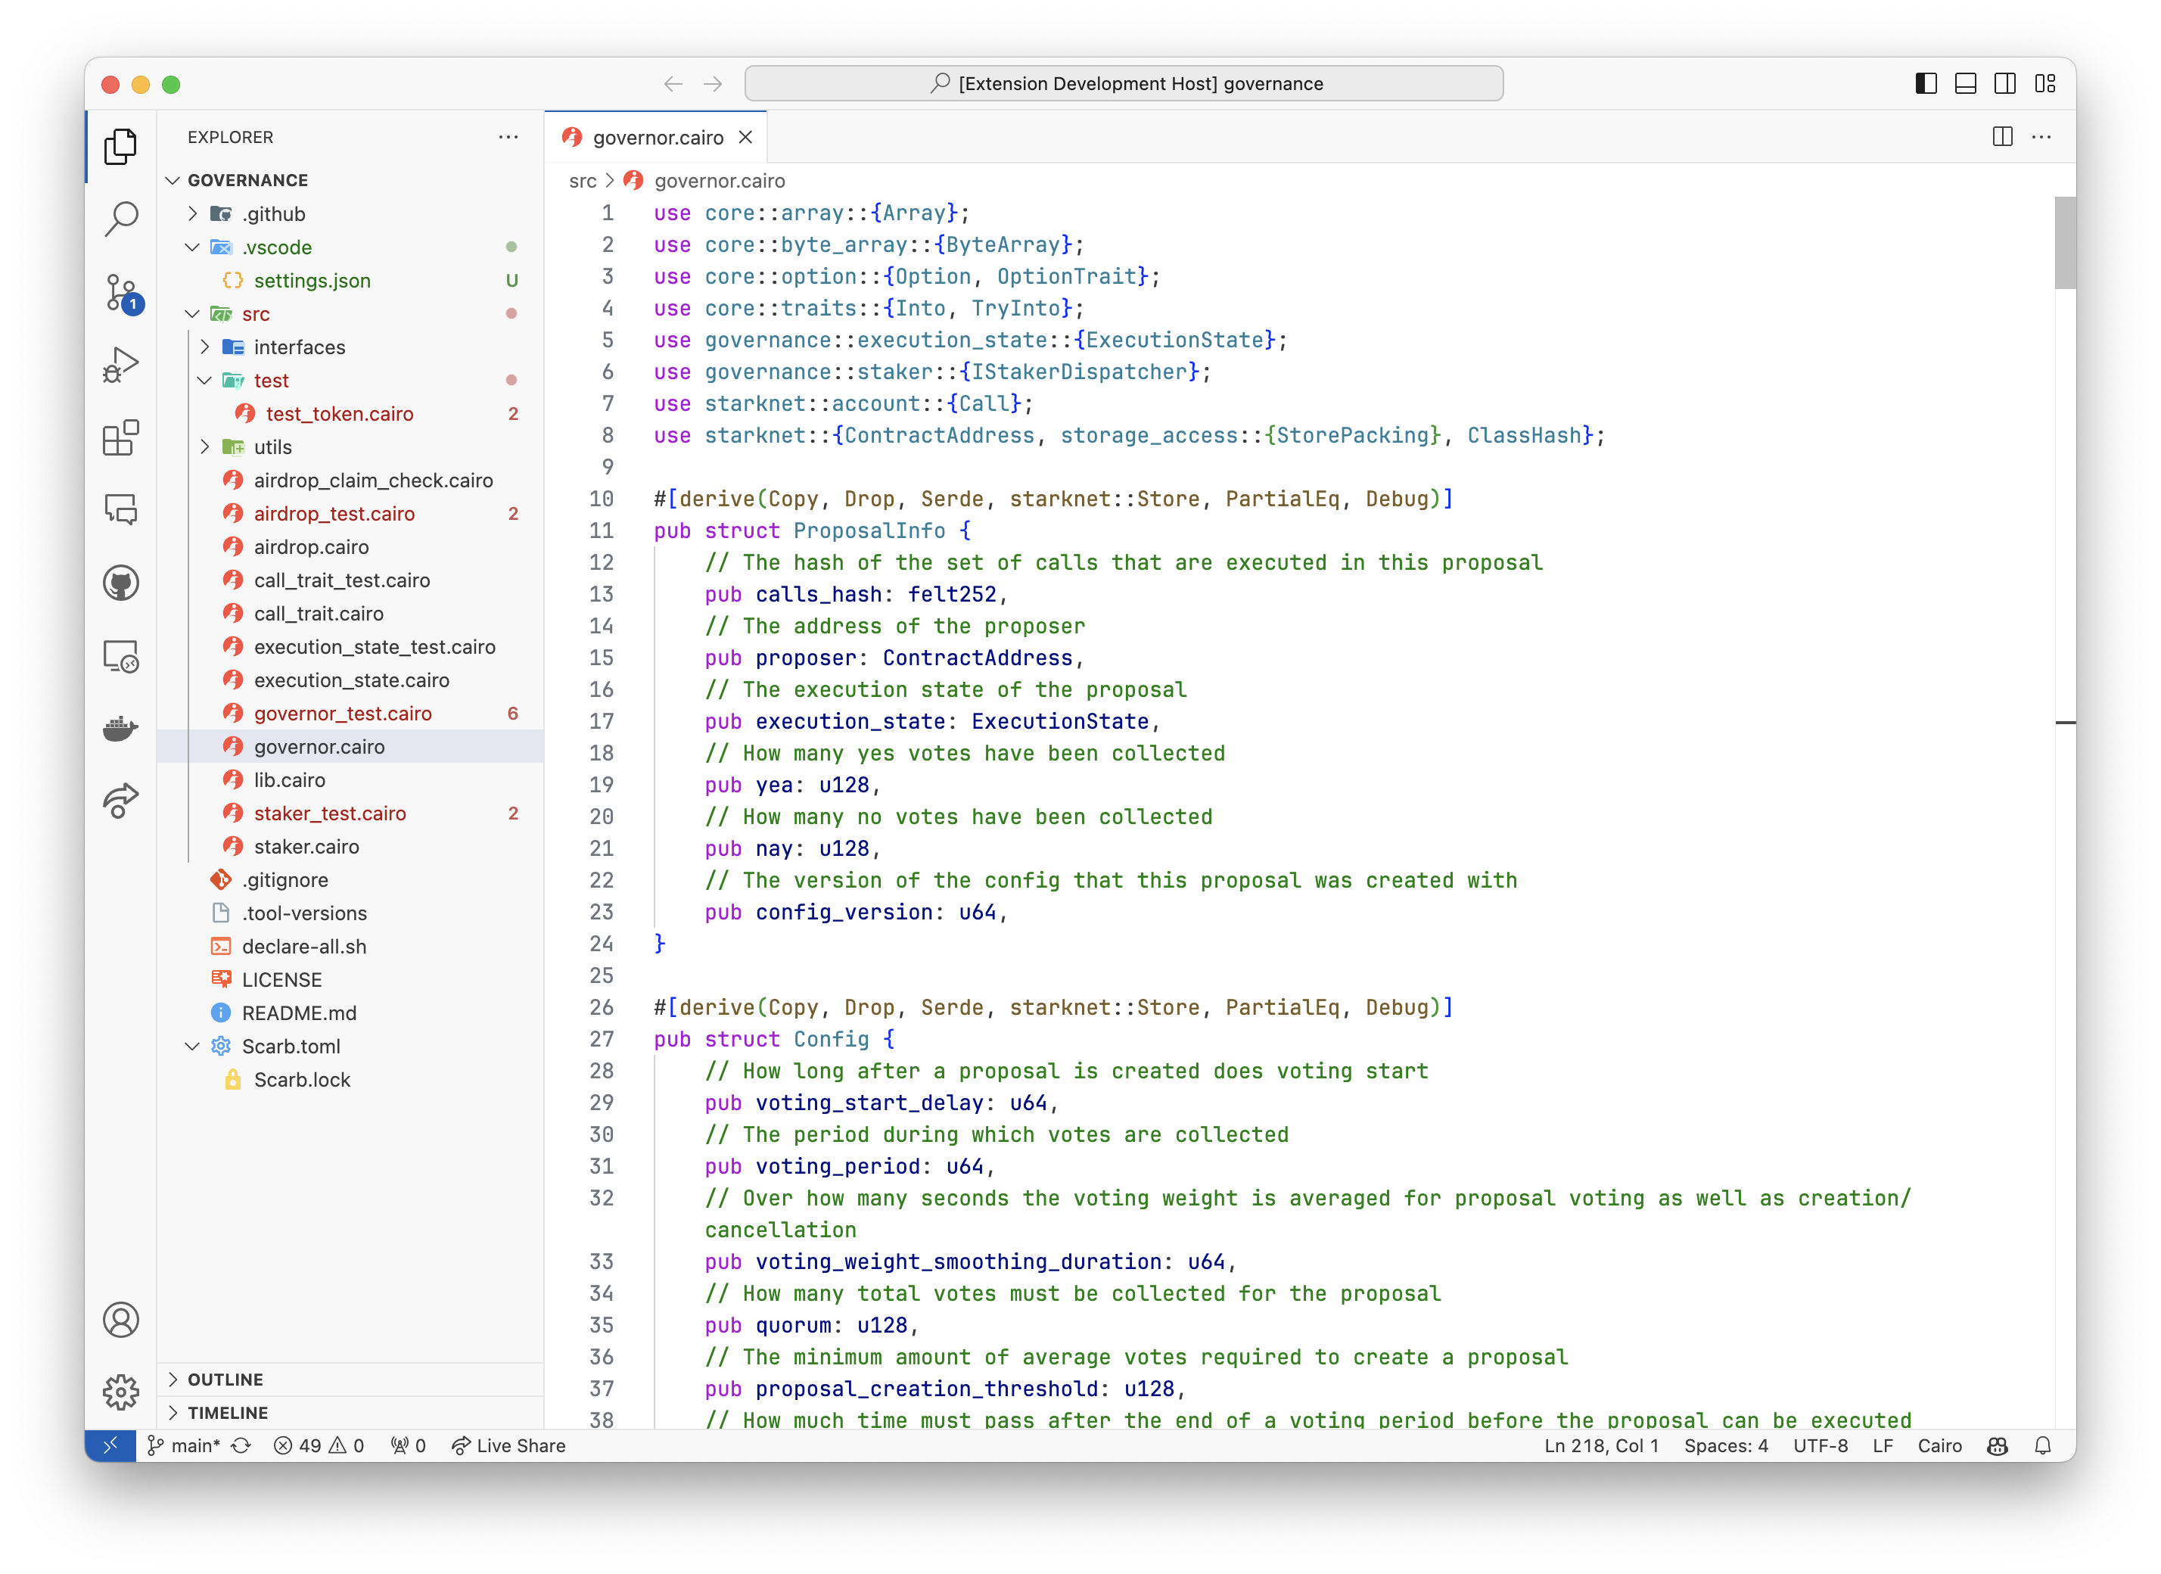
Task: Click the main* branch button
Action: pyautogui.click(x=184, y=1445)
